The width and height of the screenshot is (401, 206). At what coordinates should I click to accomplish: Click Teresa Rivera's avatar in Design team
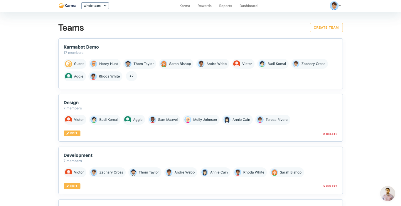tap(260, 119)
